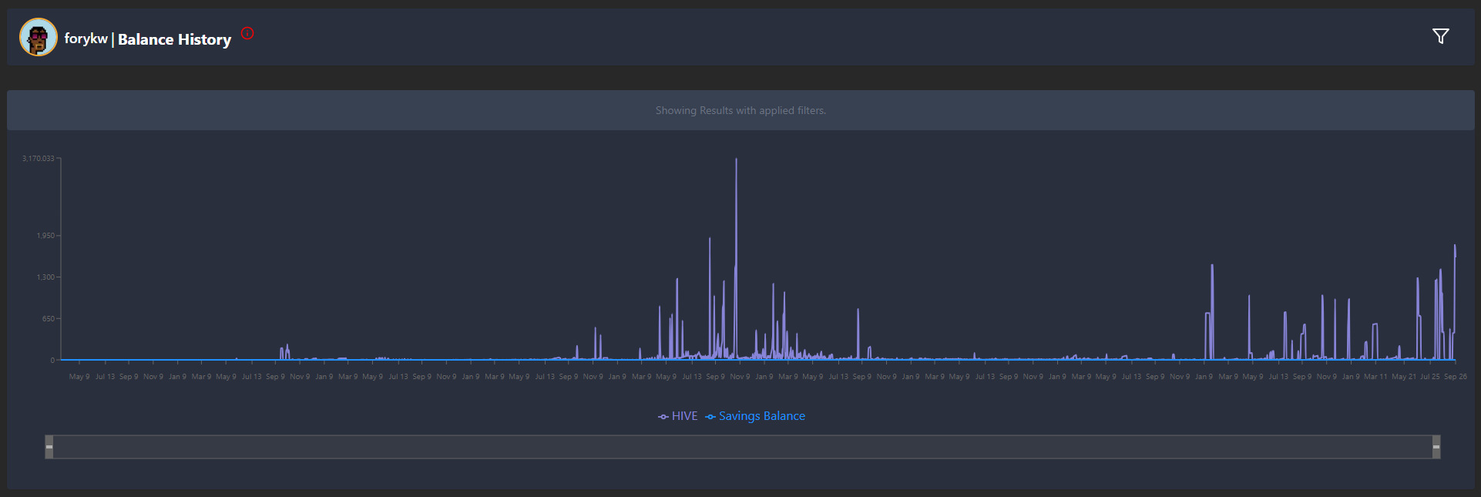Click the 'Showing Results with applied filters' banner
Viewport: 1481px width, 497px height.
740,110
